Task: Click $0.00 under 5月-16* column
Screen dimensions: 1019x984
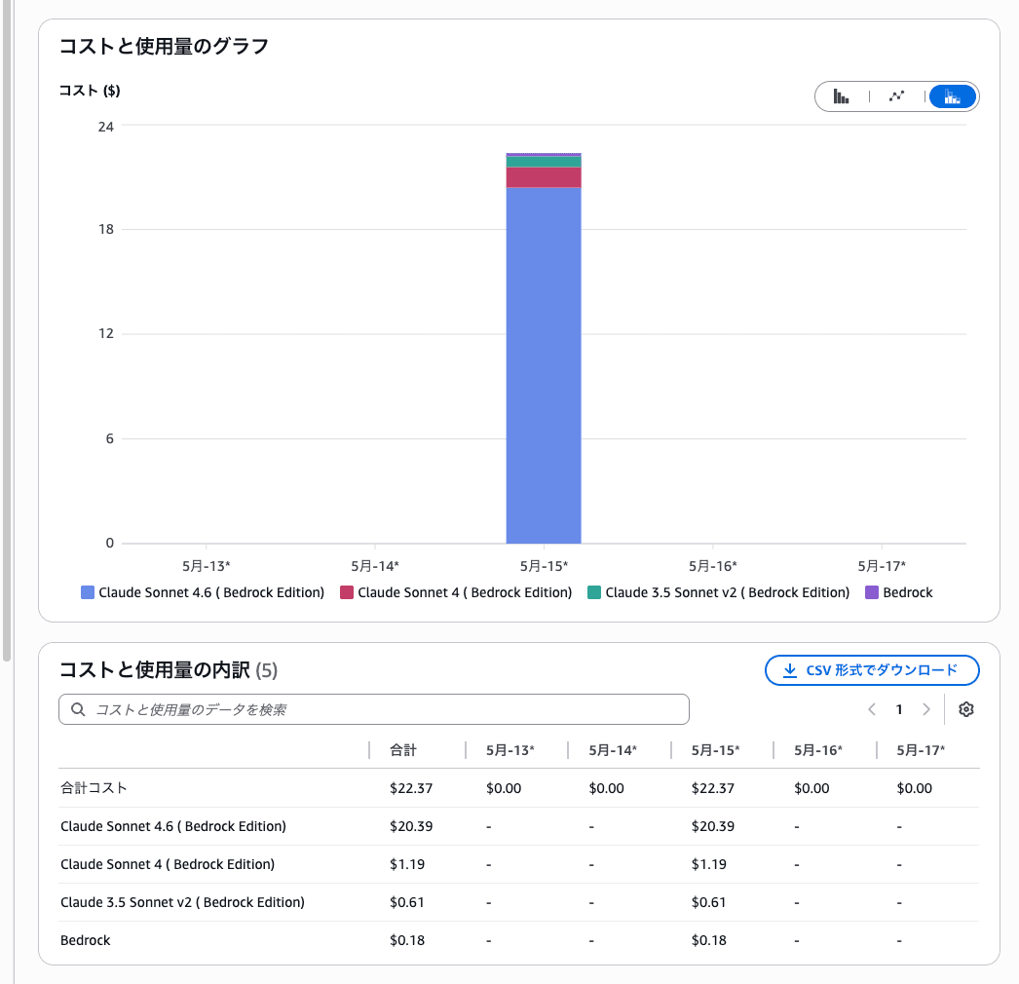Action: point(811,788)
